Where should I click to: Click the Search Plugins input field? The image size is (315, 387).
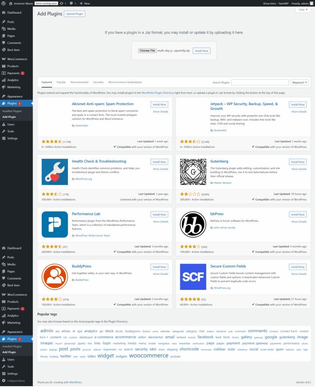[x=260, y=82]
